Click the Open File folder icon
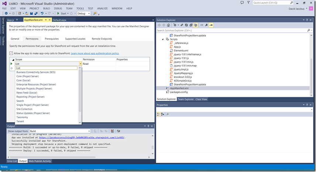316x172 pixels. [x=27, y=14]
